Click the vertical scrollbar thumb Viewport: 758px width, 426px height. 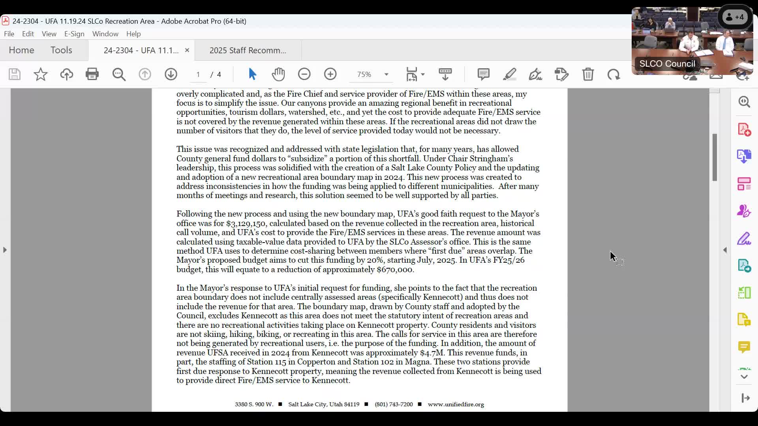[x=714, y=157]
